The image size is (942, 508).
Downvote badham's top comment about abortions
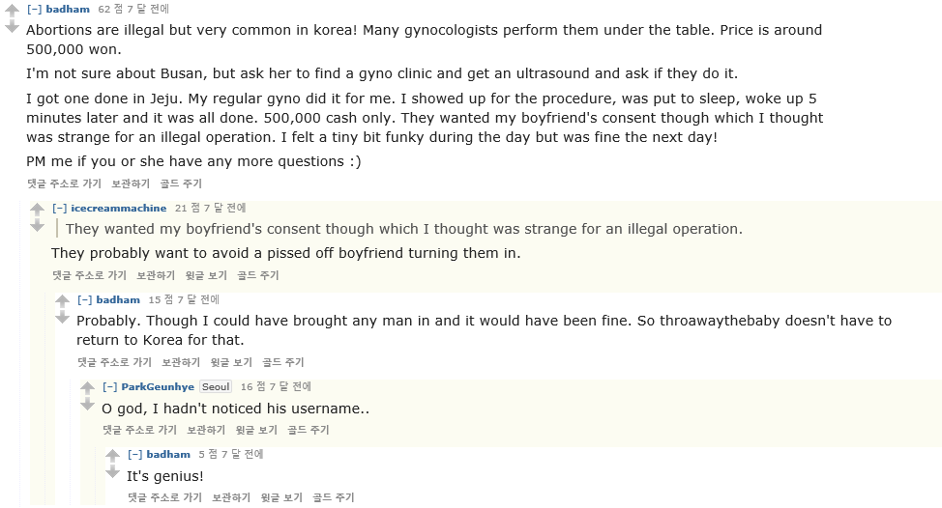pyautogui.click(x=12, y=27)
